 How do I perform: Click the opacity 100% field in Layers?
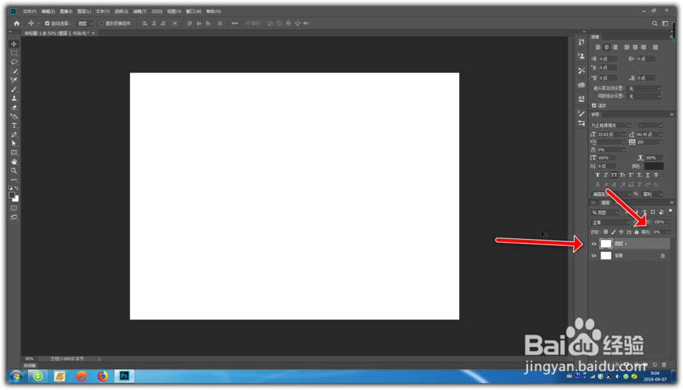click(659, 222)
